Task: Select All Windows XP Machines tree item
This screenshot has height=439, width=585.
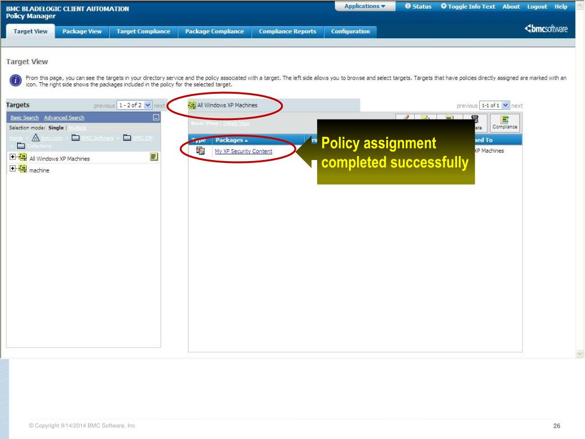Action: point(59,159)
